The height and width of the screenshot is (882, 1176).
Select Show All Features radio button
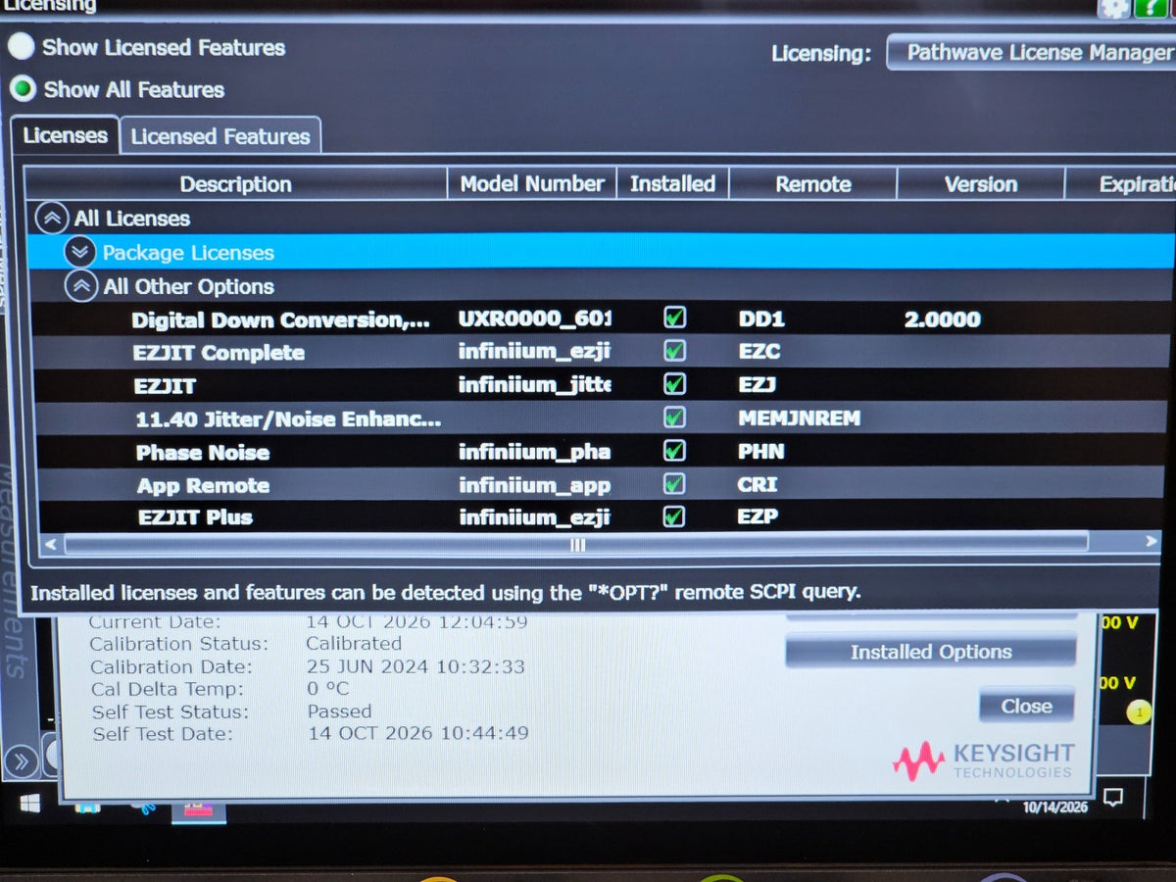(x=23, y=89)
